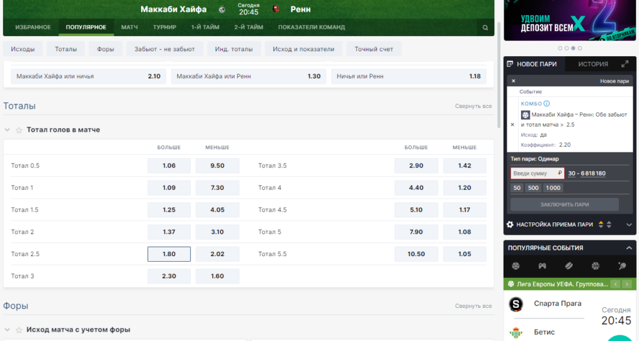Collapse the Популярные события panel
The image size is (639, 341).
pyautogui.click(x=629, y=248)
